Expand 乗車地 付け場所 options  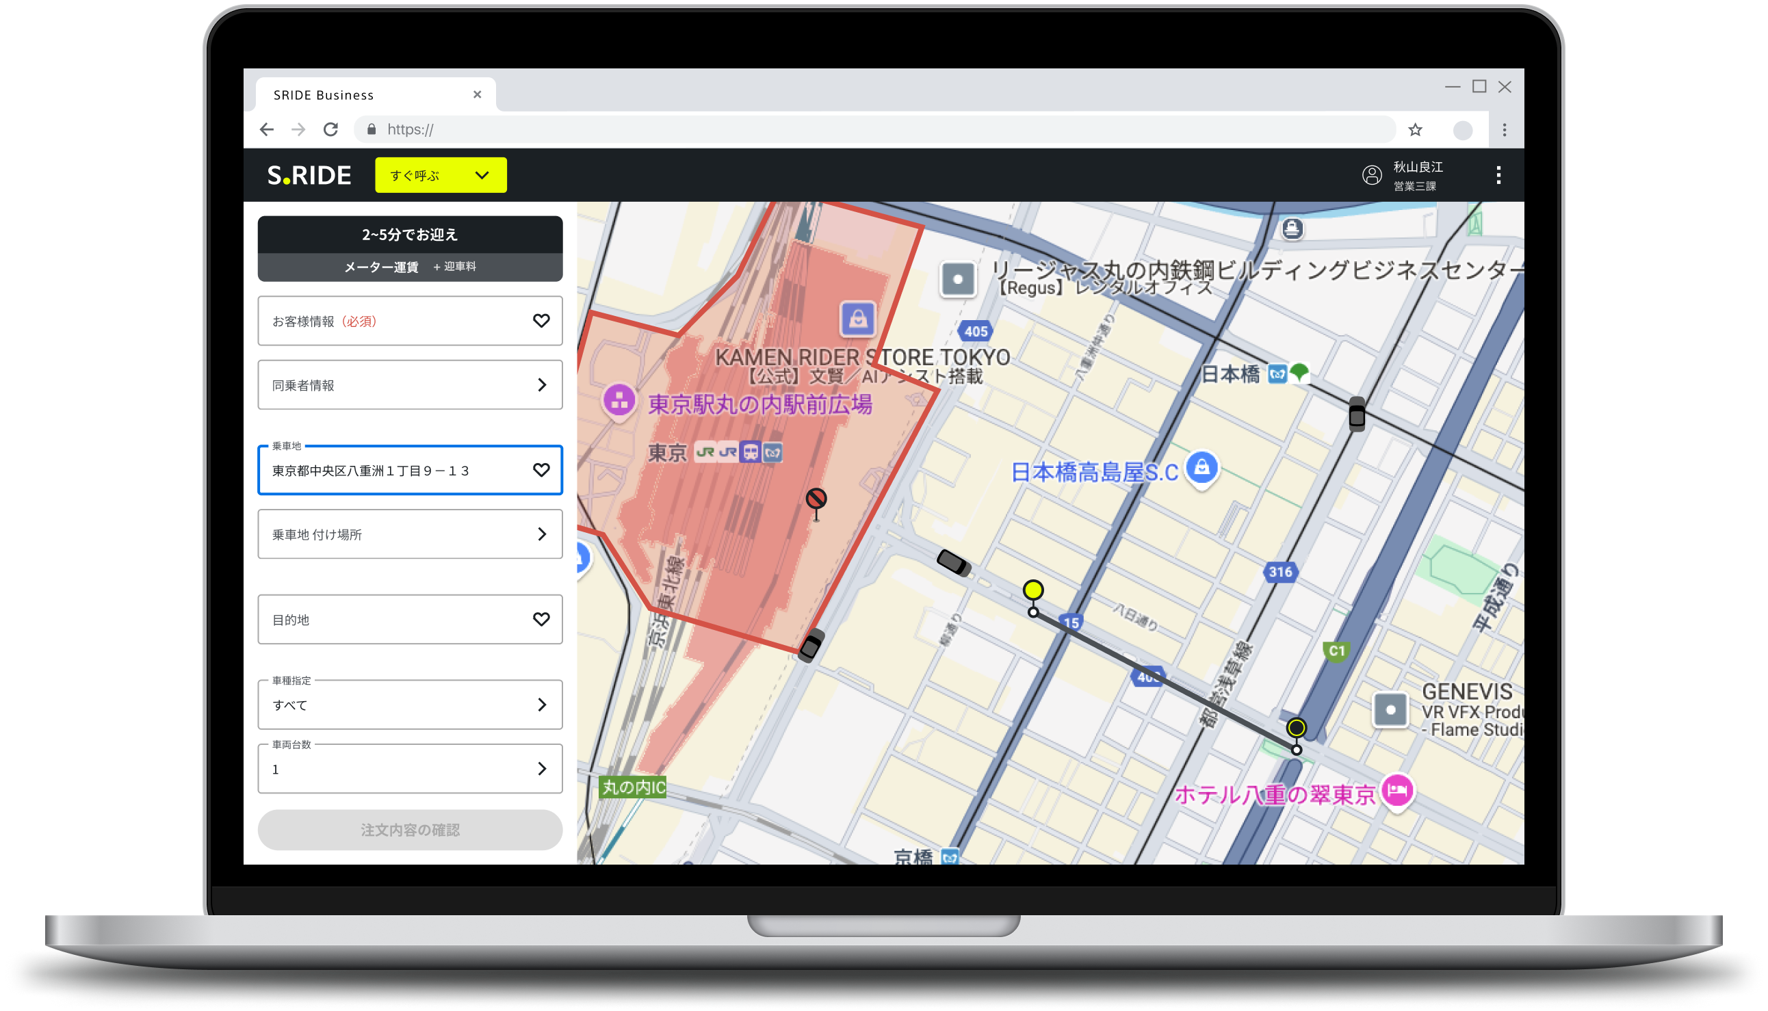click(x=410, y=534)
